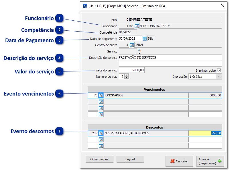Click Avançar (page down) button
The height and width of the screenshot is (173, 234).
pos(210,161)
